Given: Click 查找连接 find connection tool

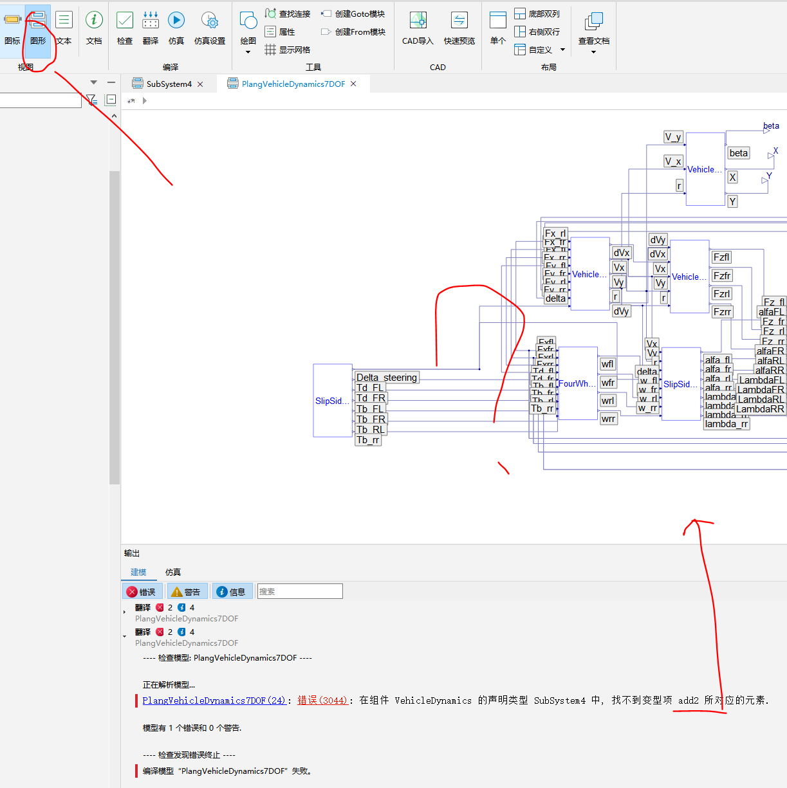Looking at the screenshot, I should [x=288, y=14].
